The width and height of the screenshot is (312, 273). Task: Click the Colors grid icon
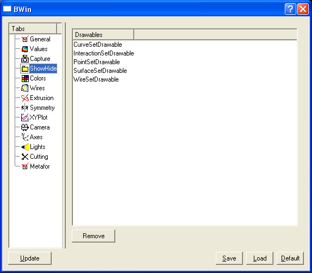25,78
